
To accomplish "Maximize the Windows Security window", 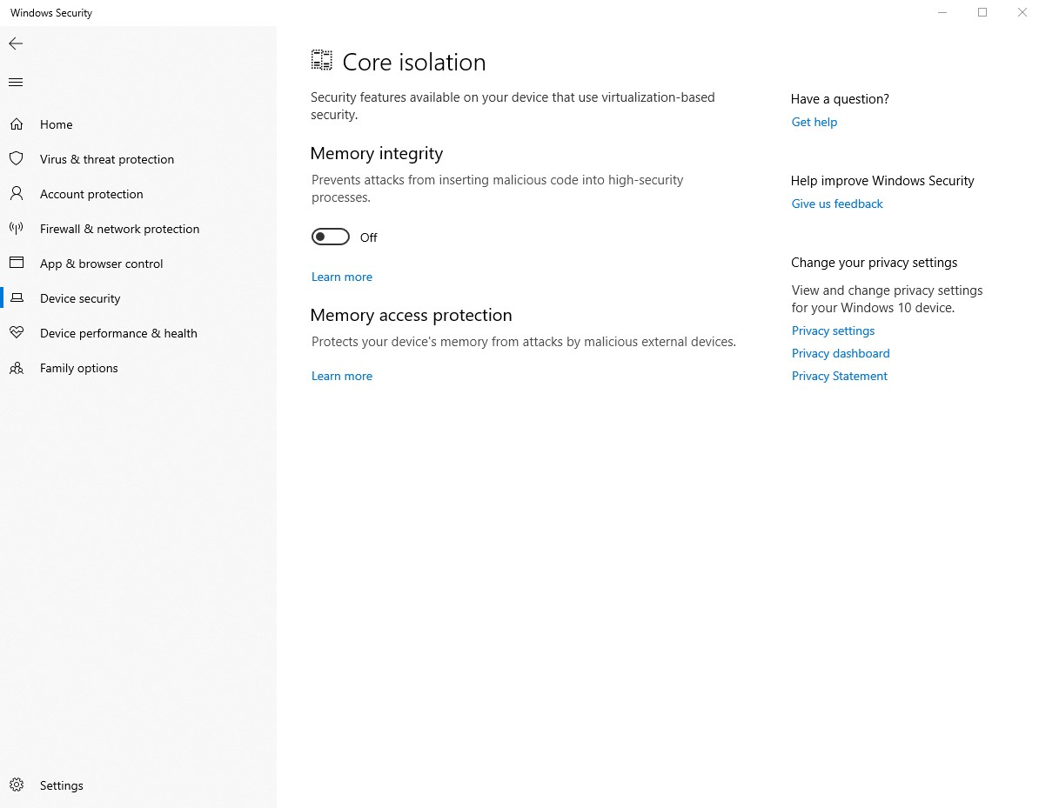I will point(982,12).
